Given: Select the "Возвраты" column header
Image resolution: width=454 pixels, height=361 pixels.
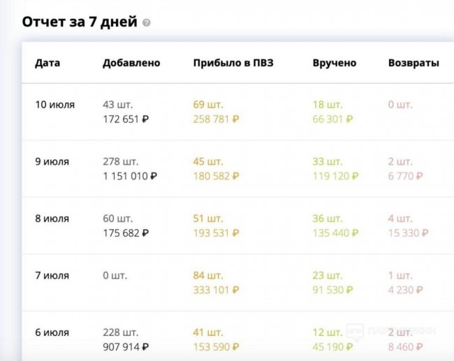Looking at the screenshot, I should click(413, 63).
